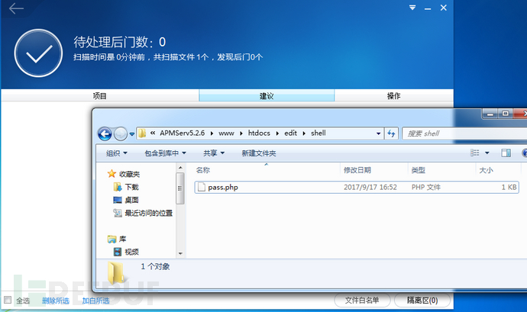Image resolution: width=527 pixels, height=312 pixels.
Task: Open the scanner window's menu triangle icon
Action: [x=412, y=8]
